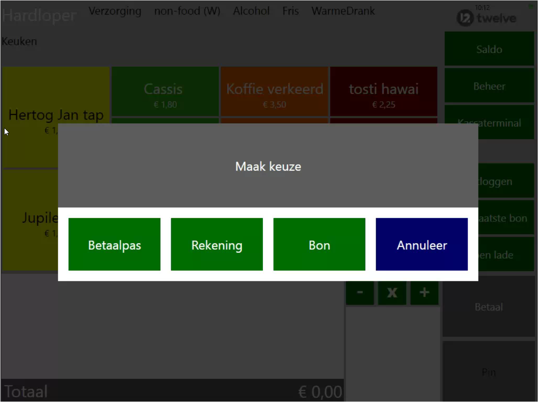Choose Betaalpas in the dialog
Screen dimensions: 538x402
click(114, 244)
